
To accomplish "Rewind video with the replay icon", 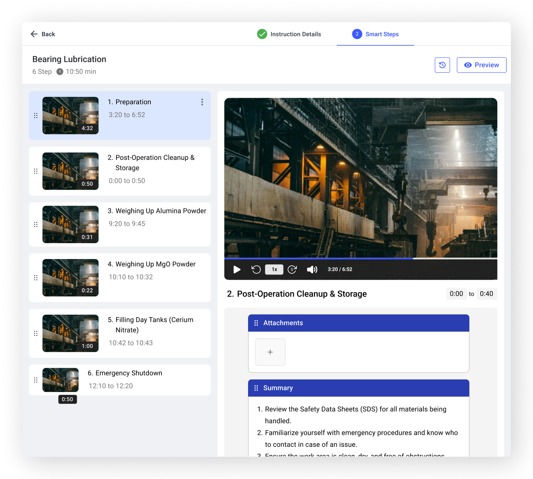I will (x=256, y=270).
